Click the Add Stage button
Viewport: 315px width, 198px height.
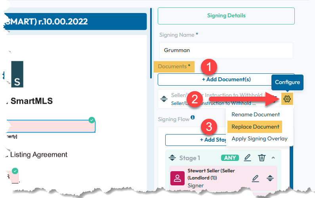tap(214, 140)
